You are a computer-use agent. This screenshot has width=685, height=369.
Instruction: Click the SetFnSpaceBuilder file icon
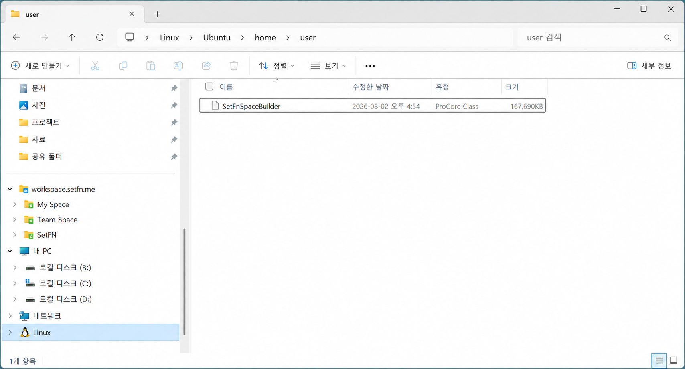coord(215,106)
